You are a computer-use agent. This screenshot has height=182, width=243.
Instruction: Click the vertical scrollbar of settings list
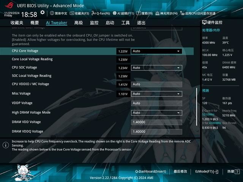[197, 107]
